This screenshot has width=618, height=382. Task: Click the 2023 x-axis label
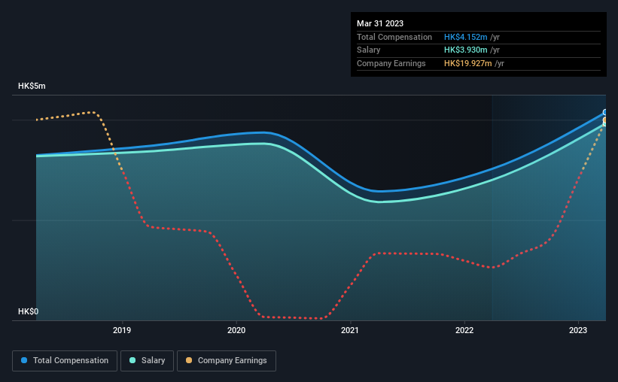(x=578, y=330)
